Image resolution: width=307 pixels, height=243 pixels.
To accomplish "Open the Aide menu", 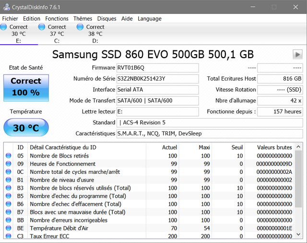I will pyautogui.click(x=127, y=19).
